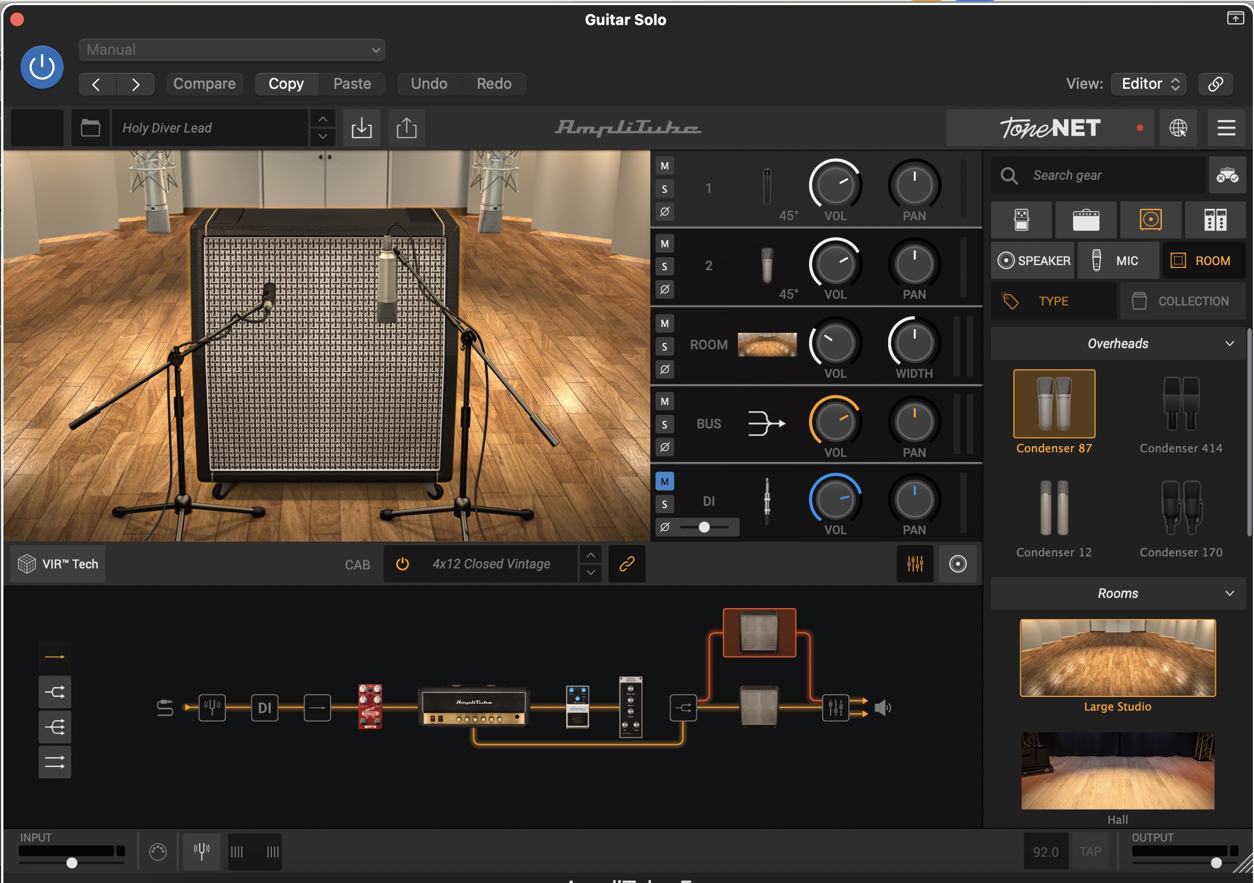Select the single series chain routing
The width and height of the screenshot is (1254, 883).
[55, 657]
